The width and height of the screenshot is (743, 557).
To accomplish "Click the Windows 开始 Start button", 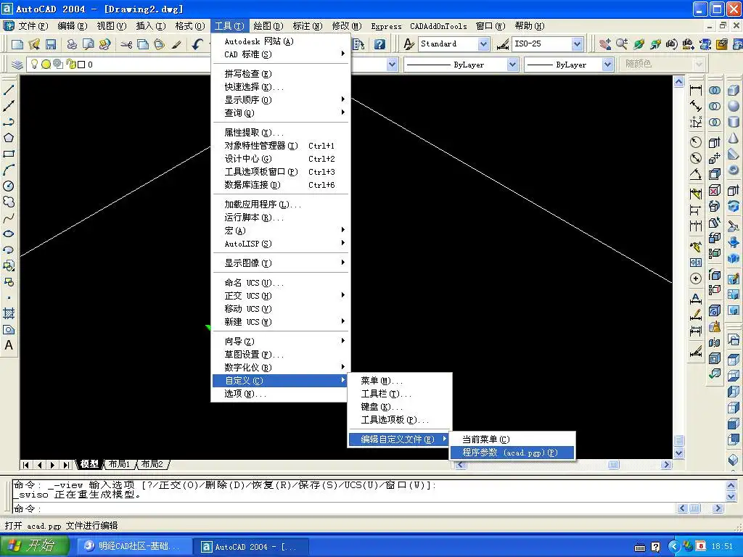I will point(33,546).
